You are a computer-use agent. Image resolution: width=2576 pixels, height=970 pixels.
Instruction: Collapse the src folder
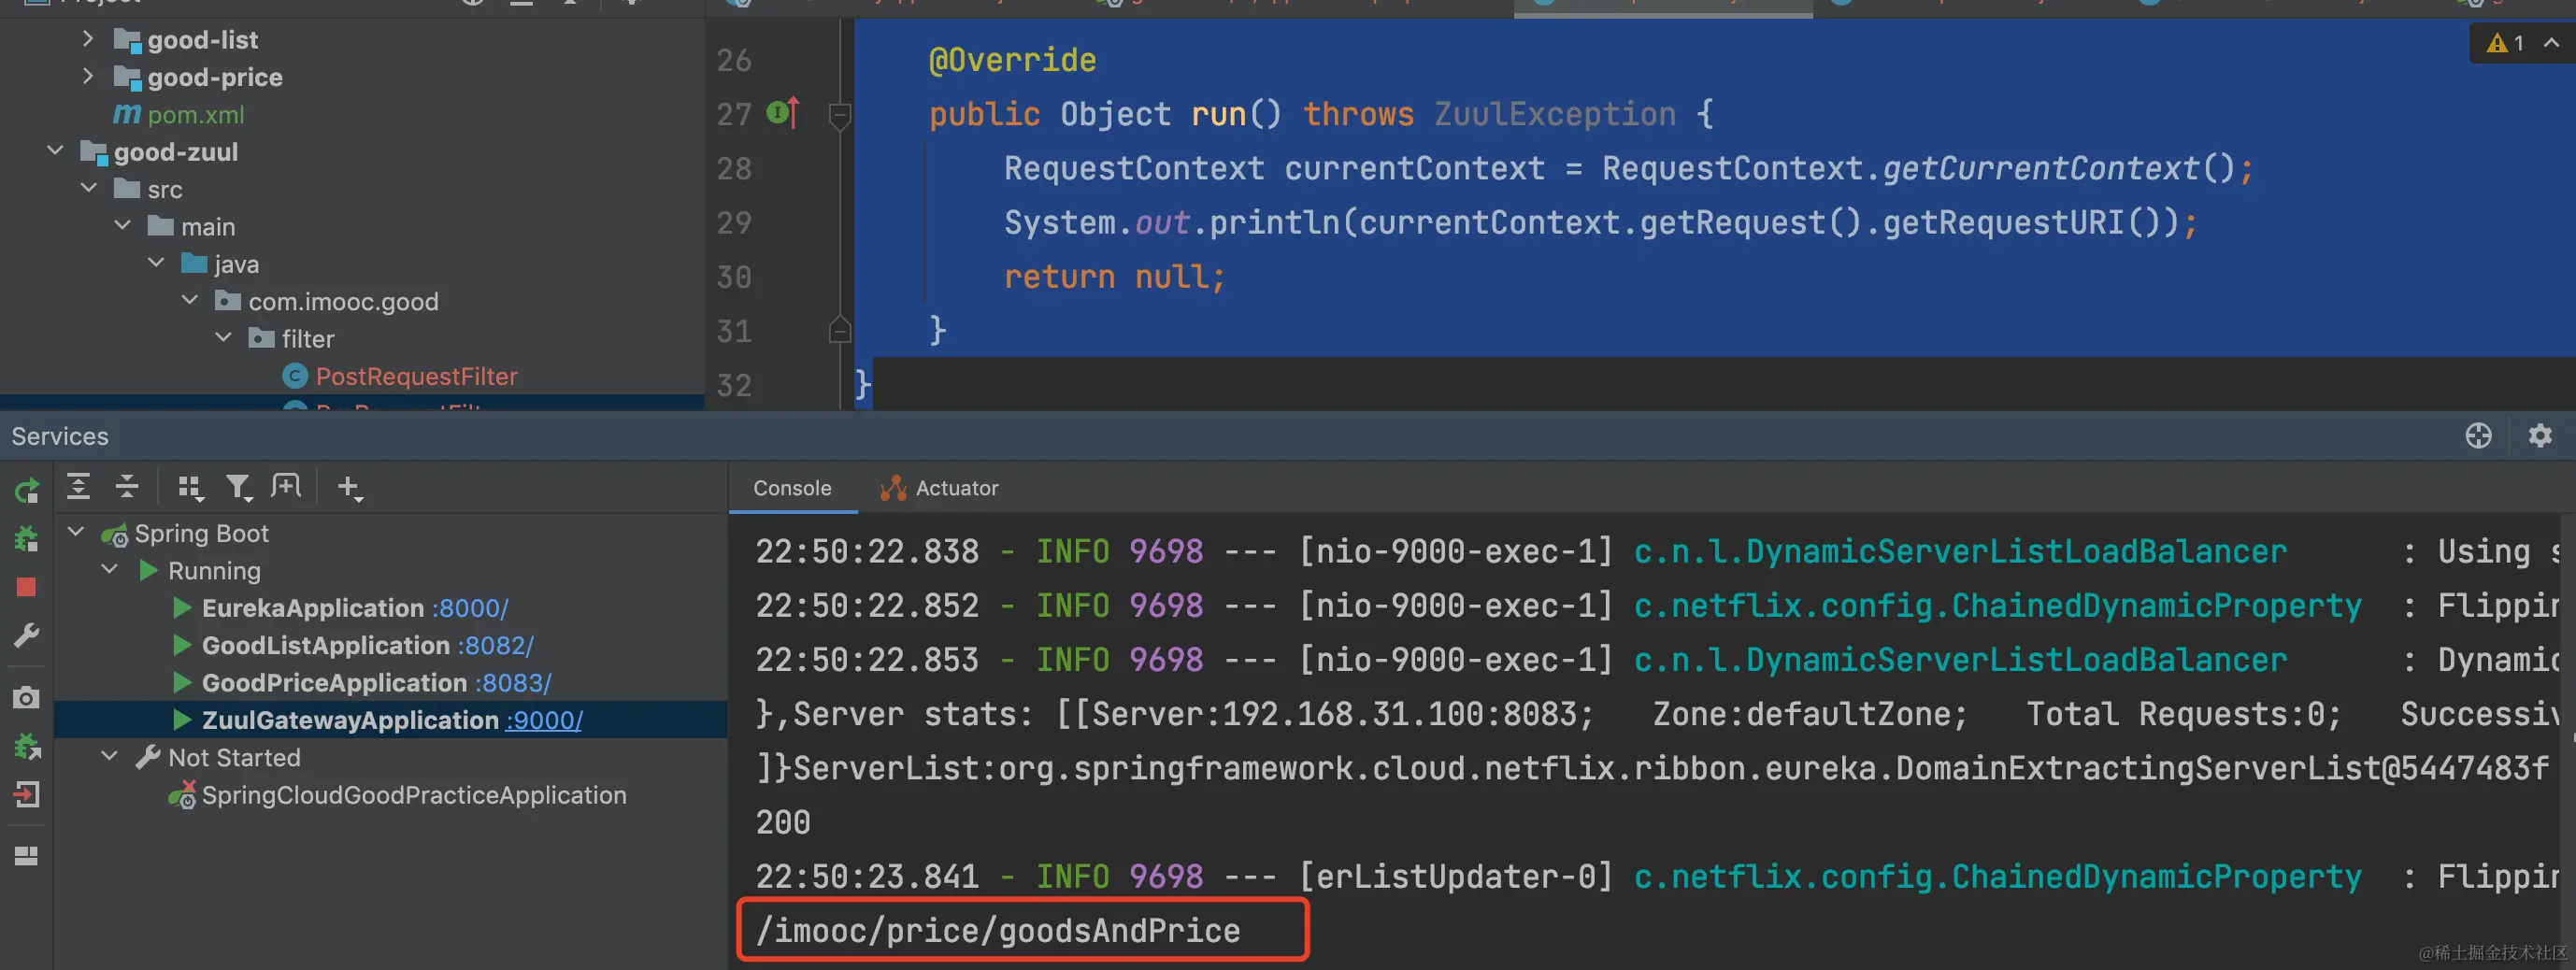[89, 188]
